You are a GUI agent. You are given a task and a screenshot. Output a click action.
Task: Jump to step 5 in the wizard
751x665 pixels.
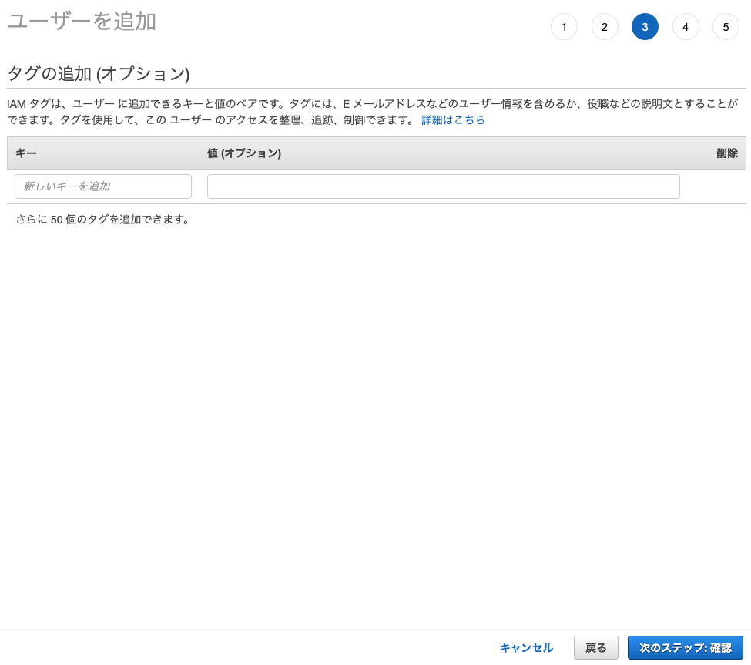726,26
